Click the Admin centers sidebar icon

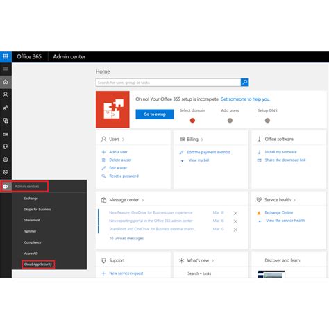pyautogui.click(x=6, y=186)
